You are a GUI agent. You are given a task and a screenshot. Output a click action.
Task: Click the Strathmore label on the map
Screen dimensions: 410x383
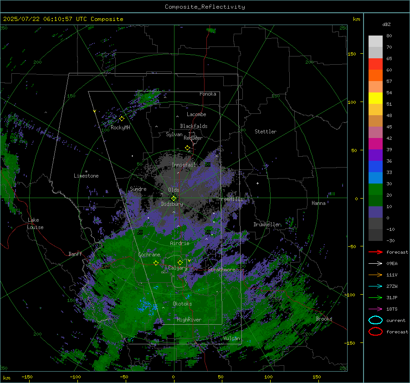(x=222, y=270)
